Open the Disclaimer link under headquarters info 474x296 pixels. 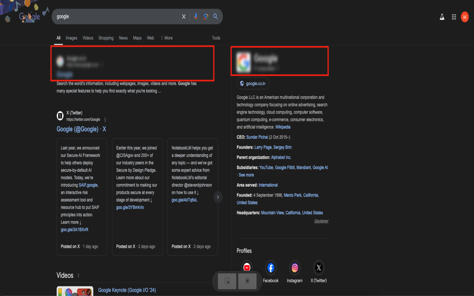(x=321, y=221)
